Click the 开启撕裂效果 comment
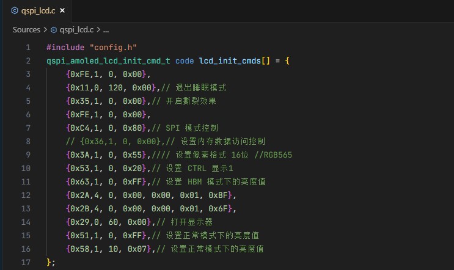The image size is (454, 270). (191, 101)
